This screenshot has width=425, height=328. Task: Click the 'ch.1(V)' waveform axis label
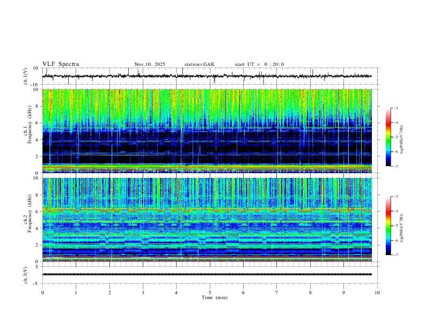click(26, 76)
